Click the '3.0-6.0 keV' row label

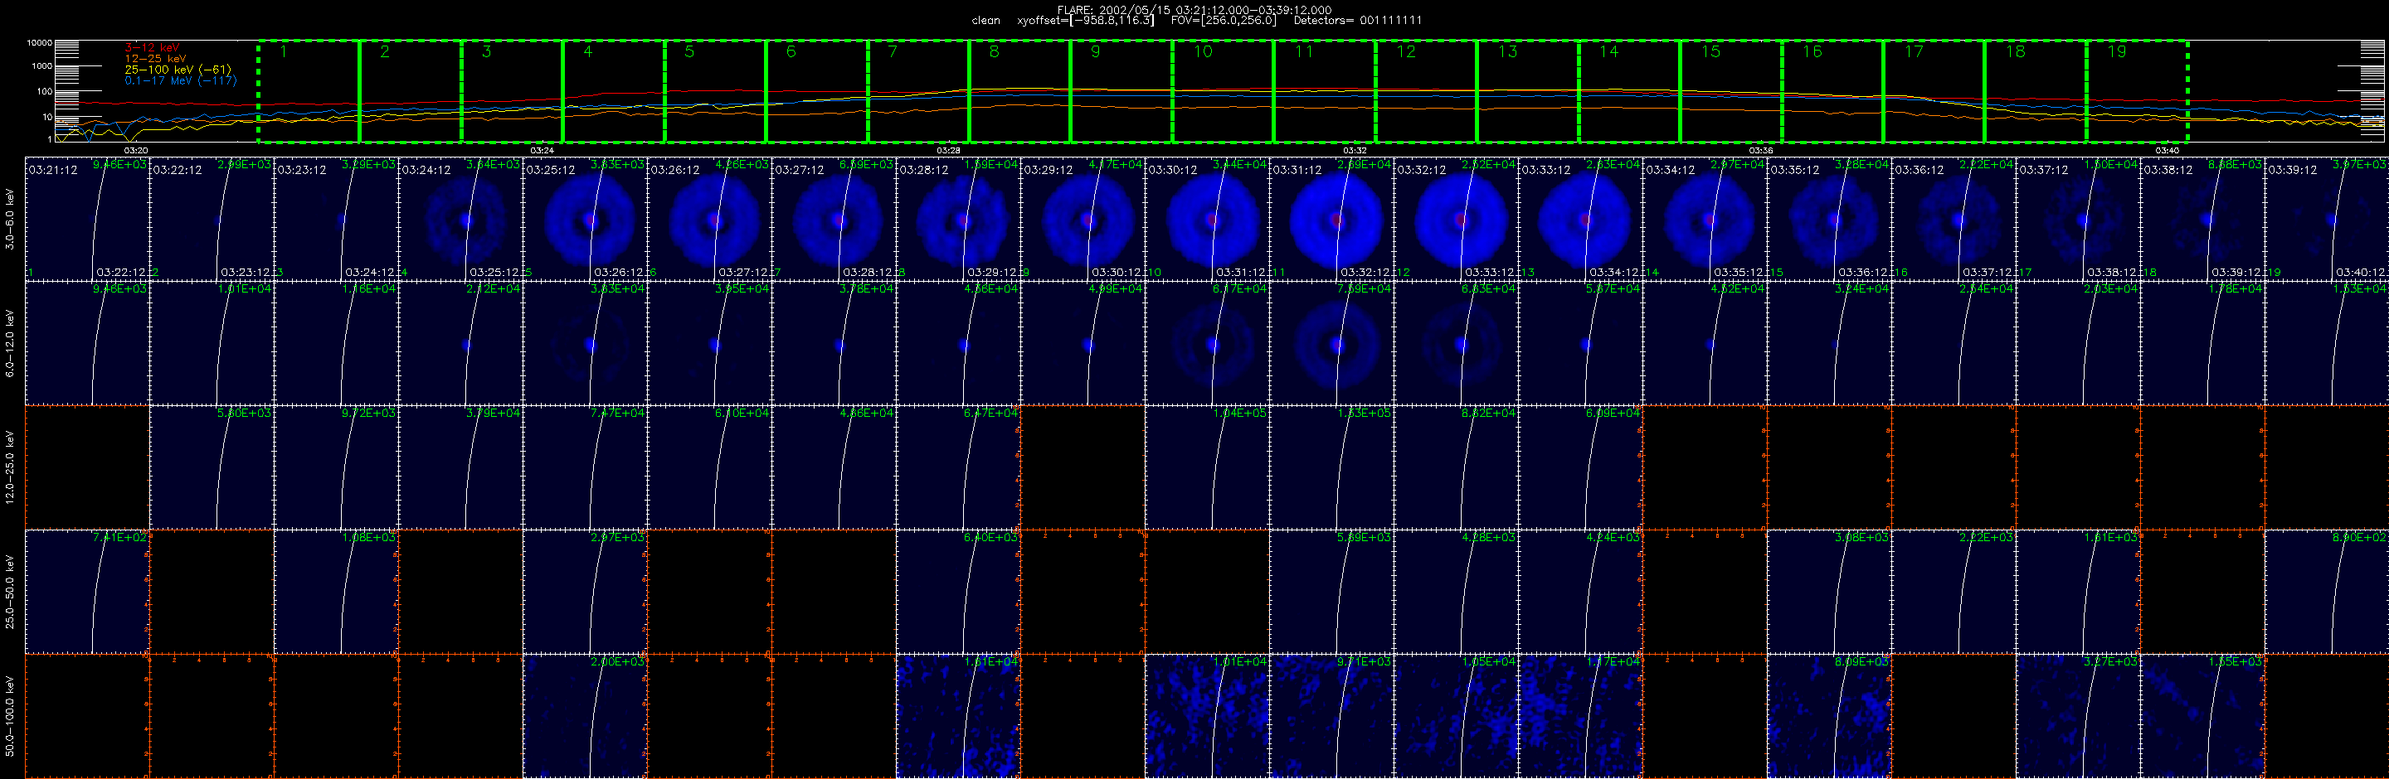[x=10, y=220]
